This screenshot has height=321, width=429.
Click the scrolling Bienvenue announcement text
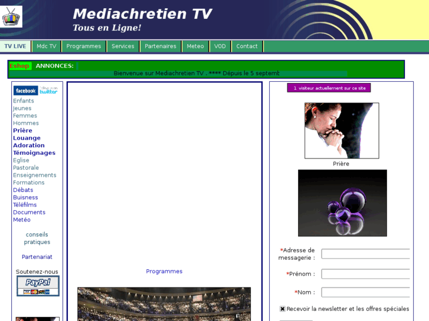tap(197, 73)
